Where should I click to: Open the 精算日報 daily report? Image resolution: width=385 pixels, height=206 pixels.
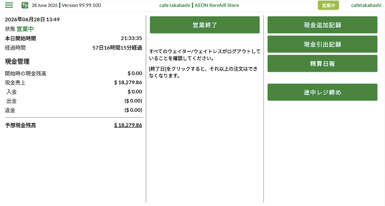(322, 63)
